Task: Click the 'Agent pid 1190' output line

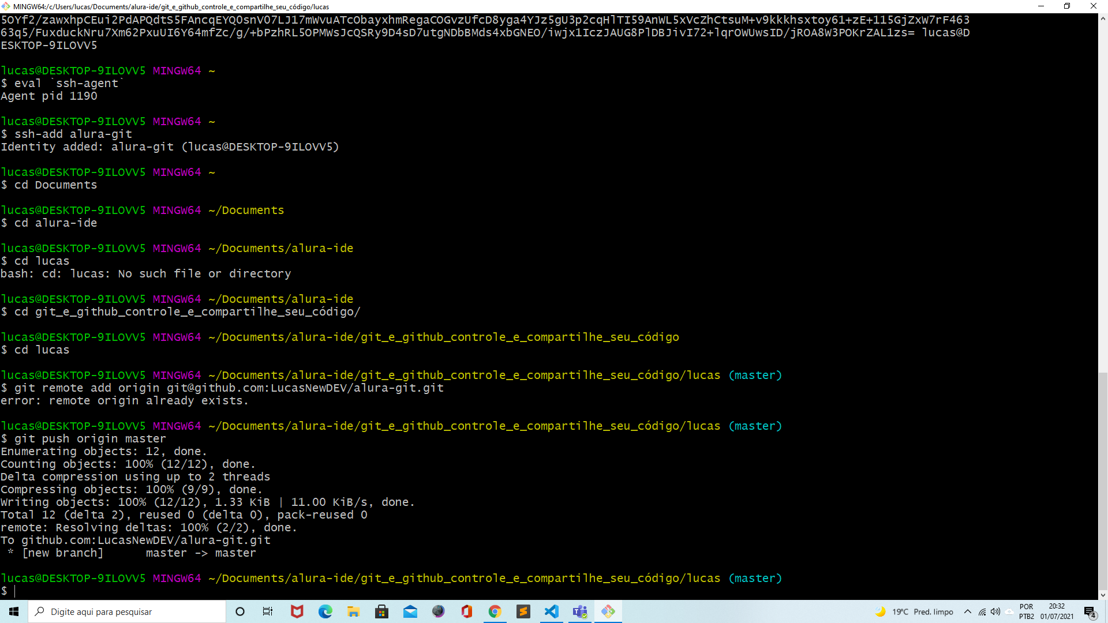Action: 49,96
